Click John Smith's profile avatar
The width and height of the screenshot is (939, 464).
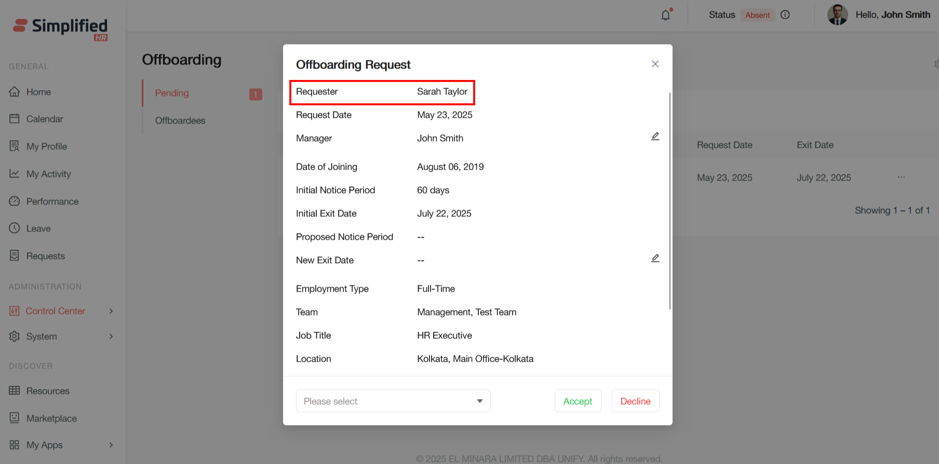(837, 15)
